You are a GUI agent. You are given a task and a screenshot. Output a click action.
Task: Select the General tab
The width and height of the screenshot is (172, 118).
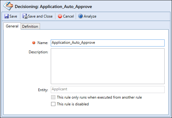[x=12, y=26]
